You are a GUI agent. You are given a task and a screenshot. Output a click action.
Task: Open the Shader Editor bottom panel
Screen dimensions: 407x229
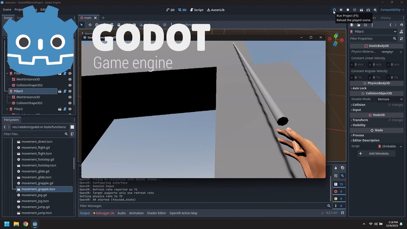coord(156,213)
